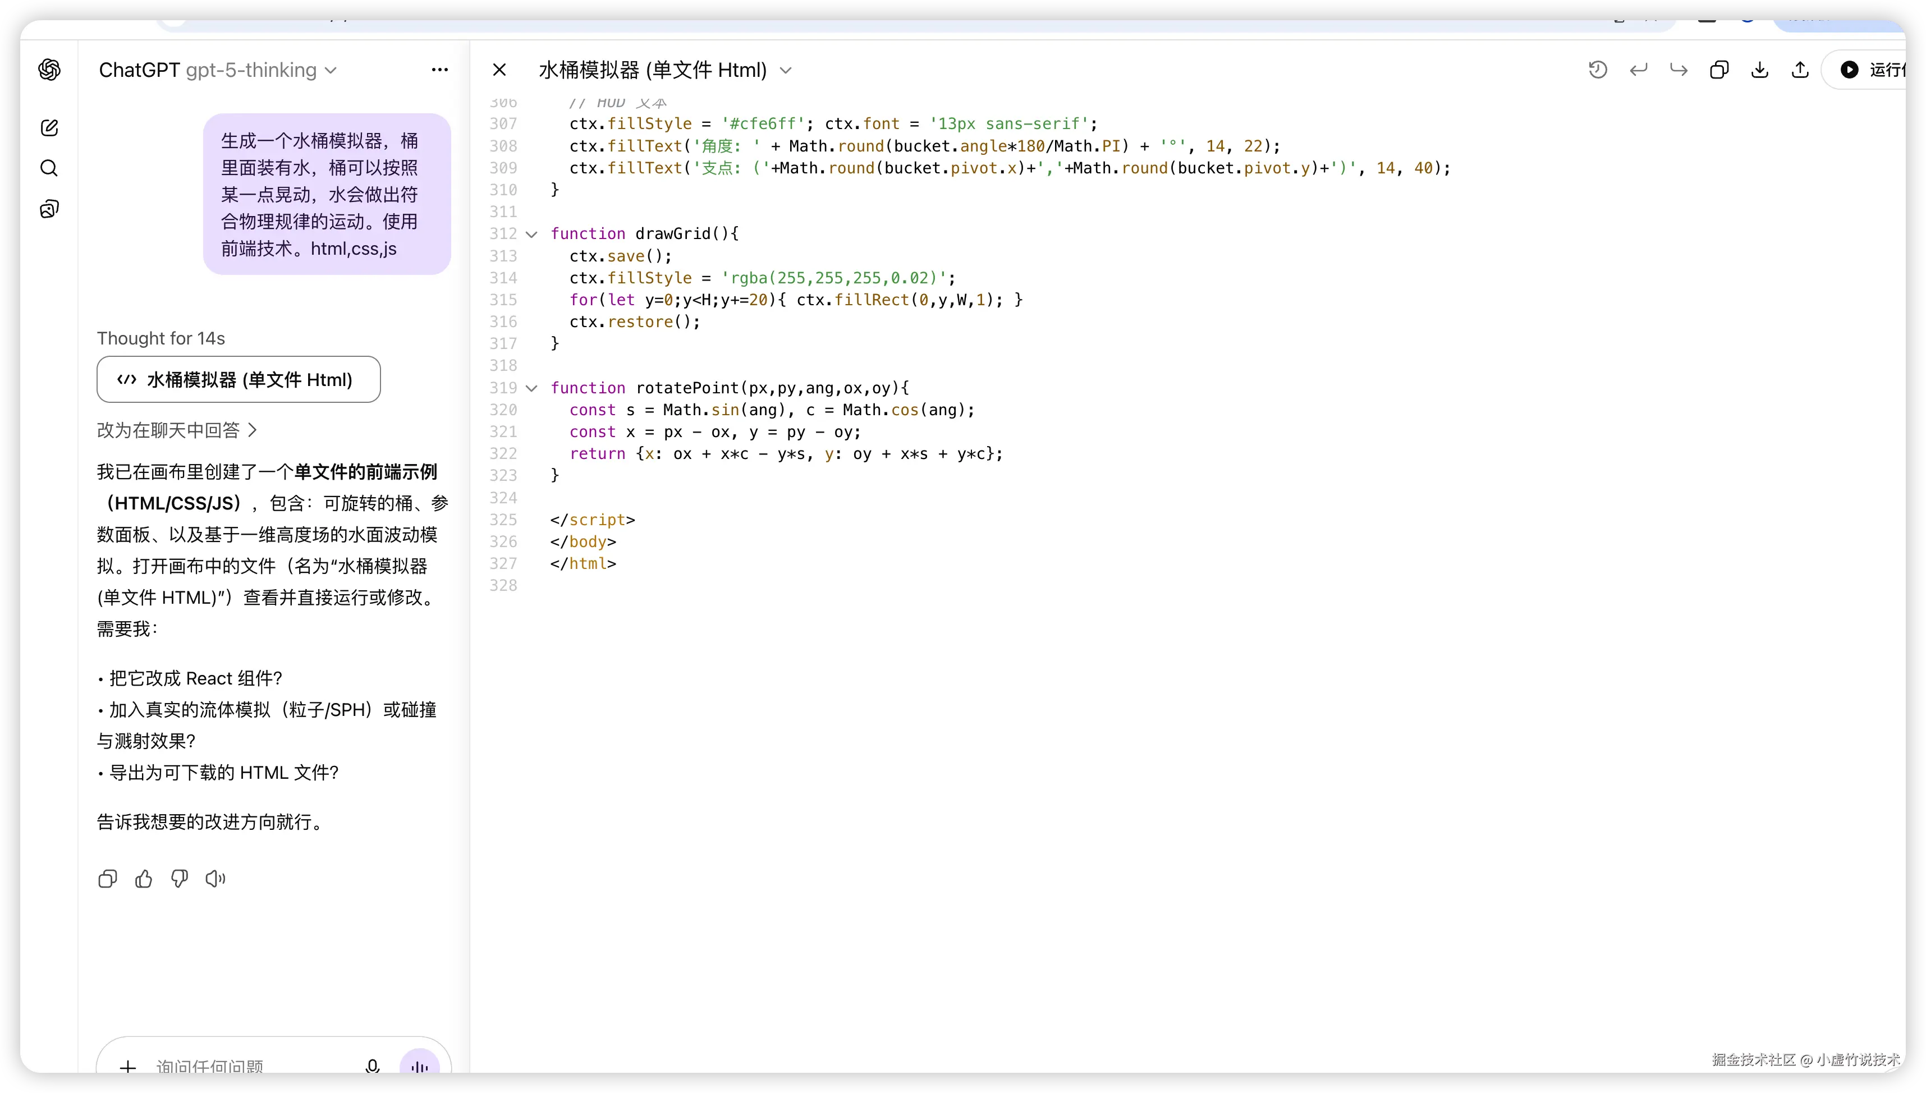Screen dimensions: 1926x1093
Task: Open the canvas title dropdown menu
Action: point(786,70)
